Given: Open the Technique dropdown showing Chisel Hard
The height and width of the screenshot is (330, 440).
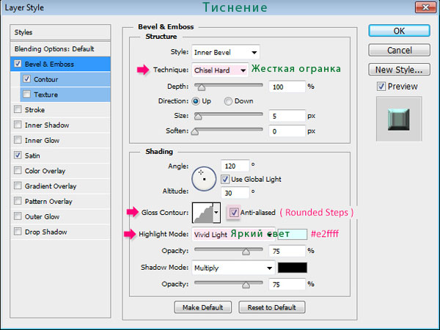Looking at the screenshot, I should (x=220, y=70).
